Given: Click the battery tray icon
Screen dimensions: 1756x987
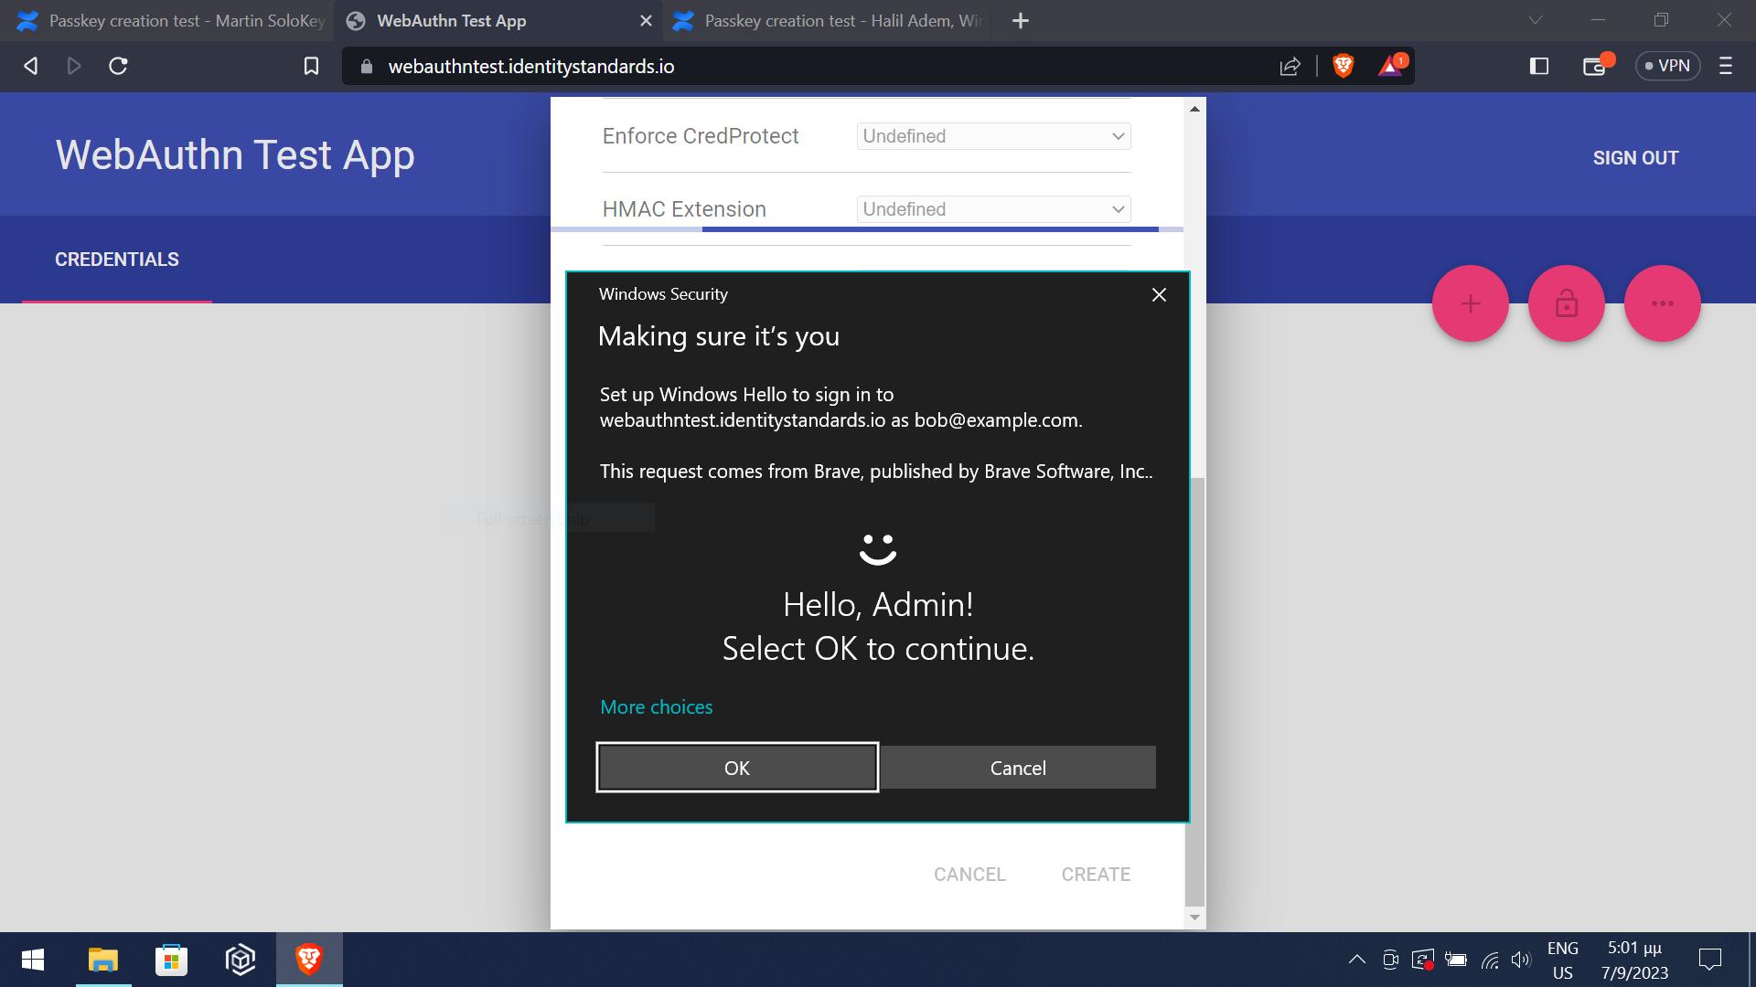Looking at the screenshot, I should point(1456,960).
